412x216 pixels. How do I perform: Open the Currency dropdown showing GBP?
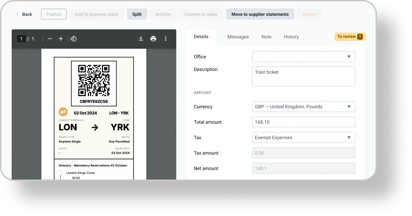click(304, 107)
